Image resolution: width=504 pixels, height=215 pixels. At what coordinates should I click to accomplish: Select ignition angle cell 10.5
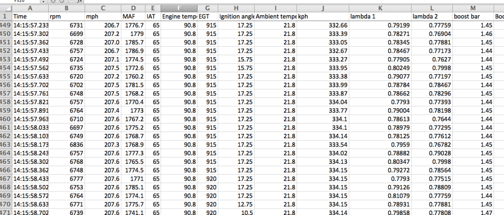pyautogui.click(x=236, y=213)
